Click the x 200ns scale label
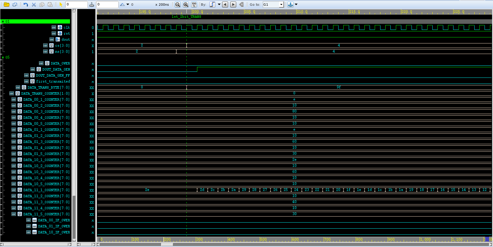 pyautogui.click(x=162, y=5)
